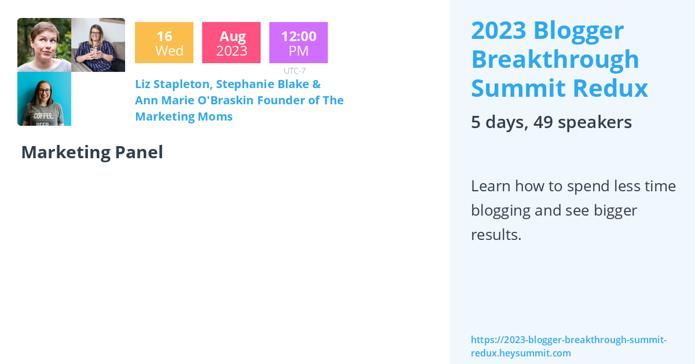Viewport: 695px width, 364px height.
Task: Click the UTC-7 timezone label
Action: 294,71
